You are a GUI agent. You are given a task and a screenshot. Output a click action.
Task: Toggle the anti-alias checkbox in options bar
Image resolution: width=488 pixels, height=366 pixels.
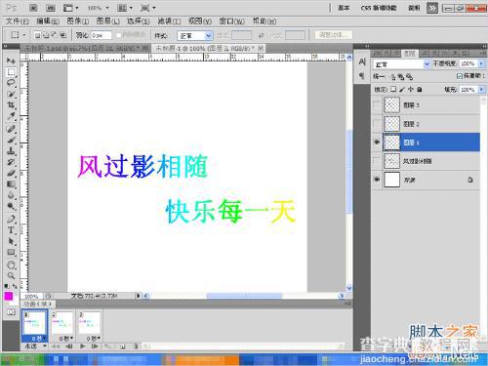tap(119, 35)
